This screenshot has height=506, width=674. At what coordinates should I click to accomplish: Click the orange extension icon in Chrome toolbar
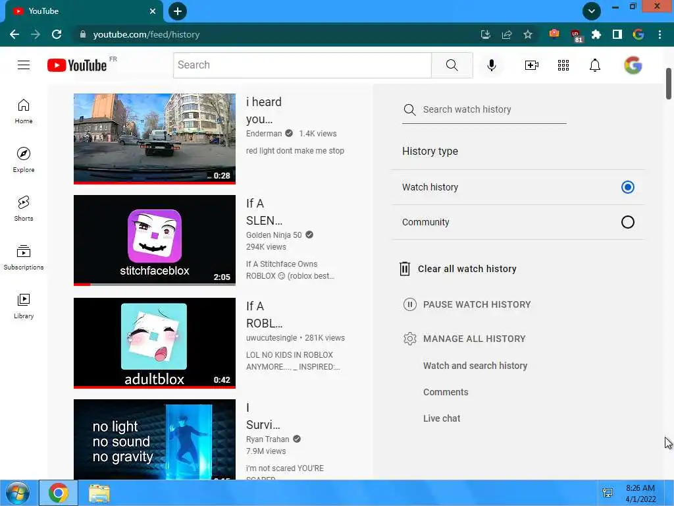pos(554,34)
